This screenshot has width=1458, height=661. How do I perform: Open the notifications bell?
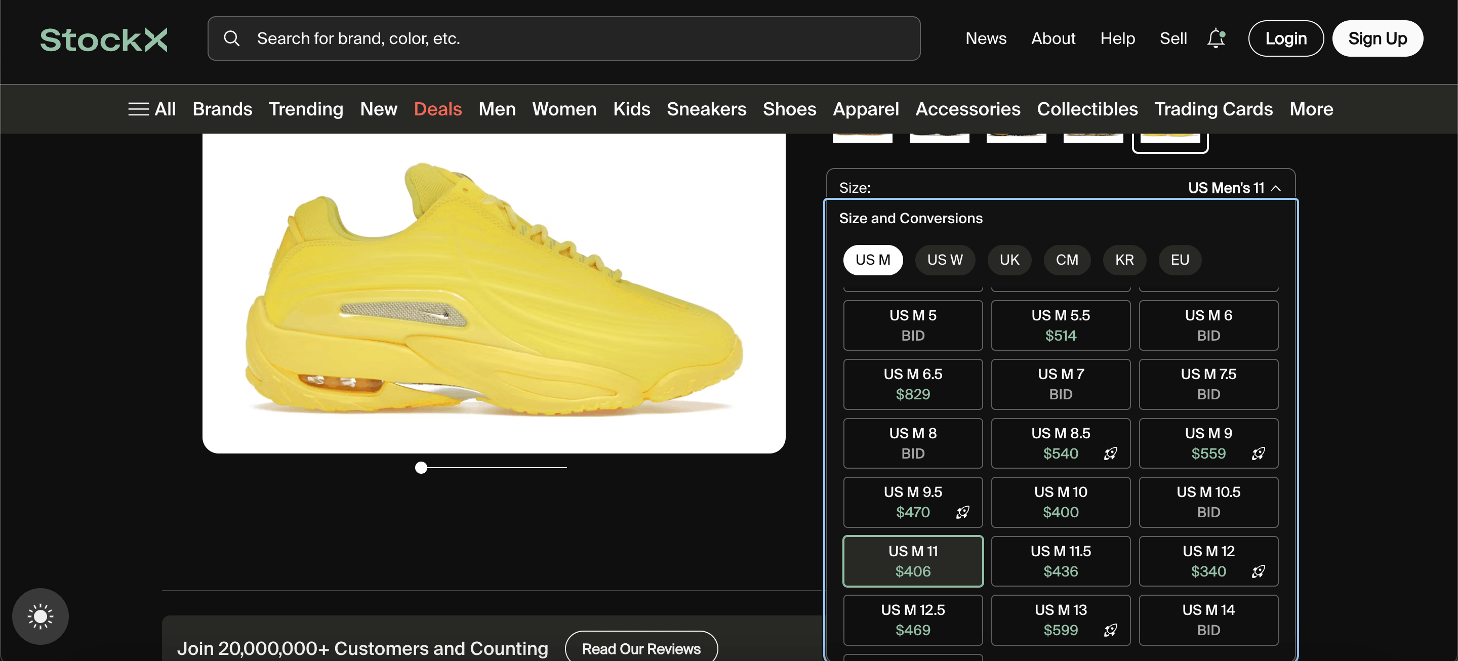coord(1216,38)
